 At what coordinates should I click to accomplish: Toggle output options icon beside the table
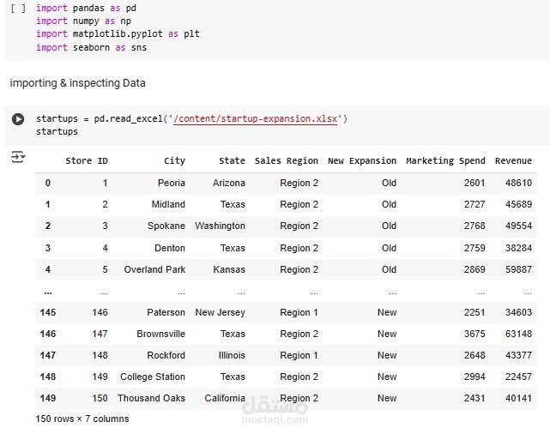(x=18, y=157)
